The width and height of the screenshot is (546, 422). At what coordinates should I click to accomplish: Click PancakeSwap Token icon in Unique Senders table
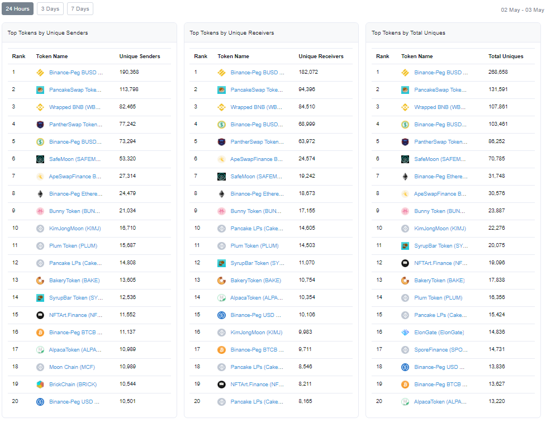click(40, 90)
